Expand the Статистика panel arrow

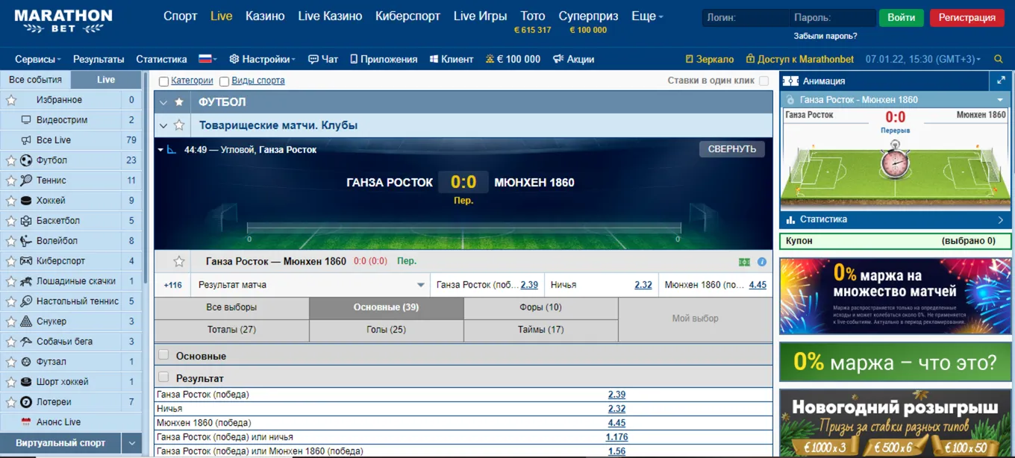pyautogui.click(x=1001, y=220)
